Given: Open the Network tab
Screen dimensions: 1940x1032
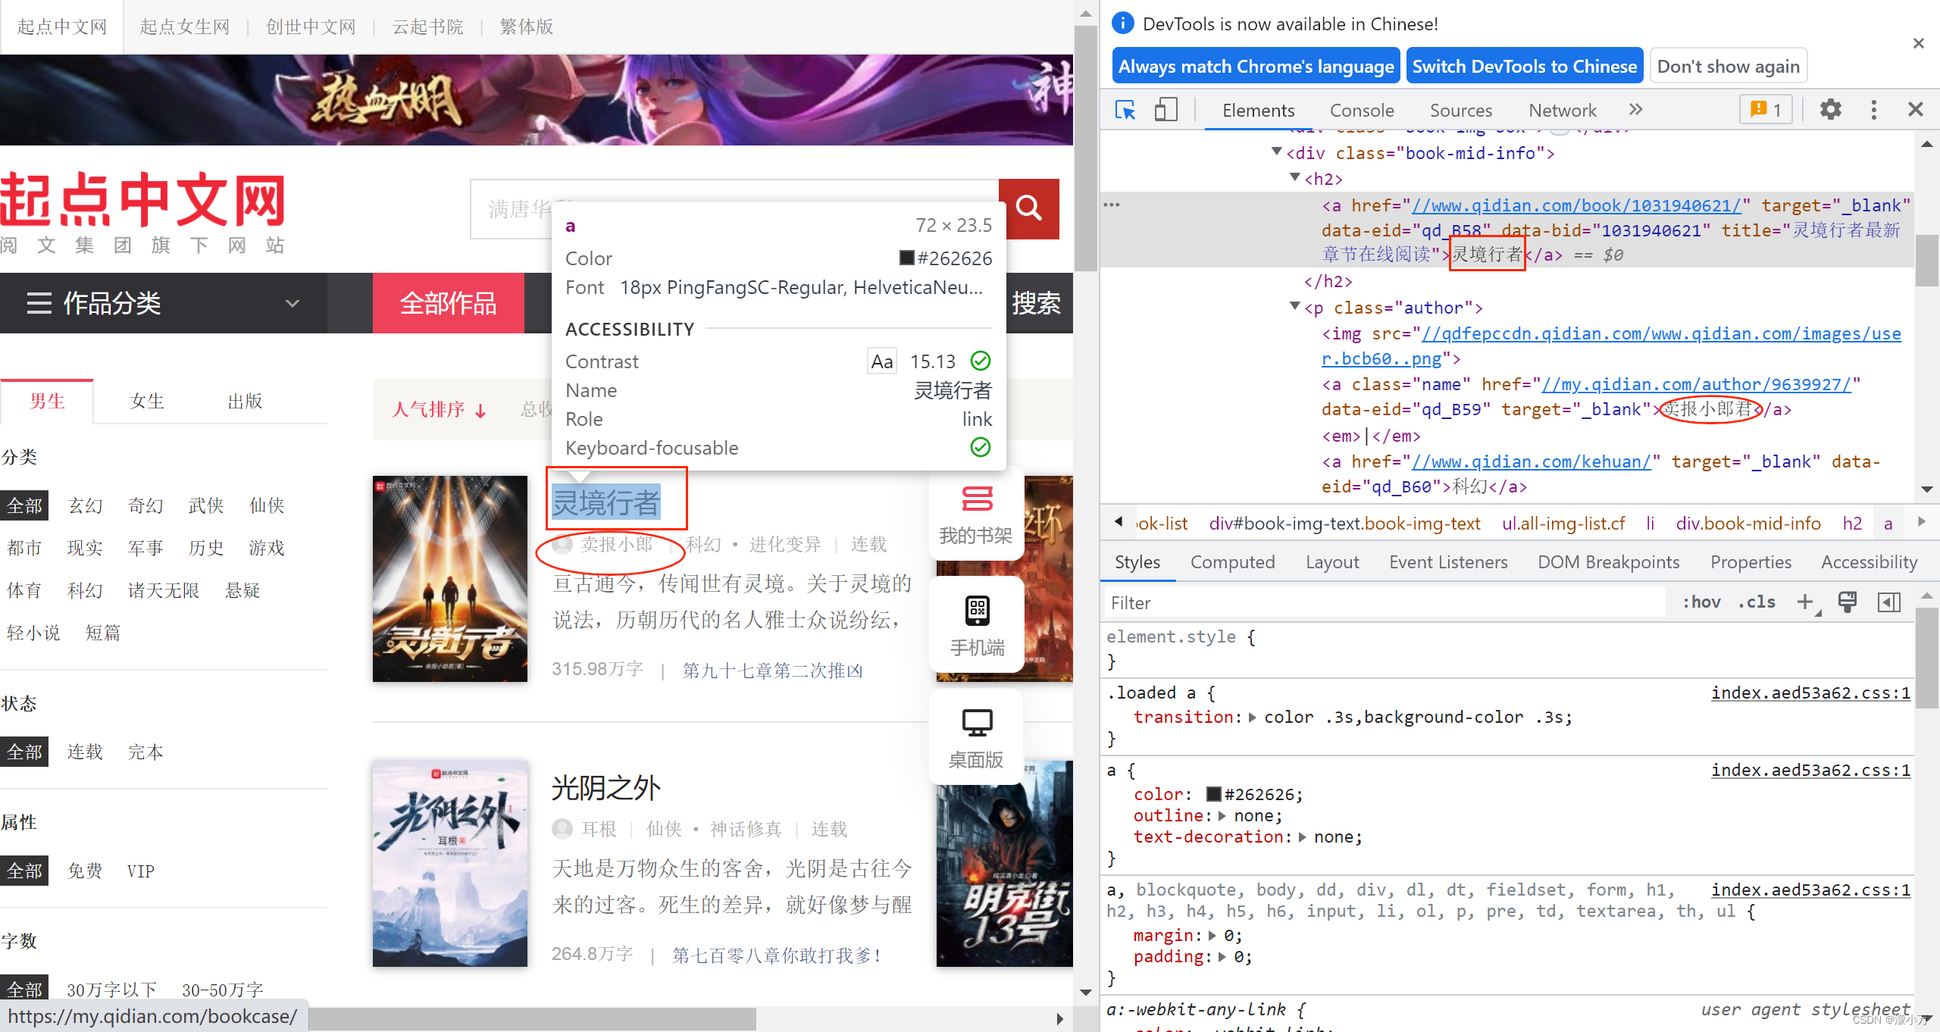Looking at the screenshot, I should [x=1563, y=111].
